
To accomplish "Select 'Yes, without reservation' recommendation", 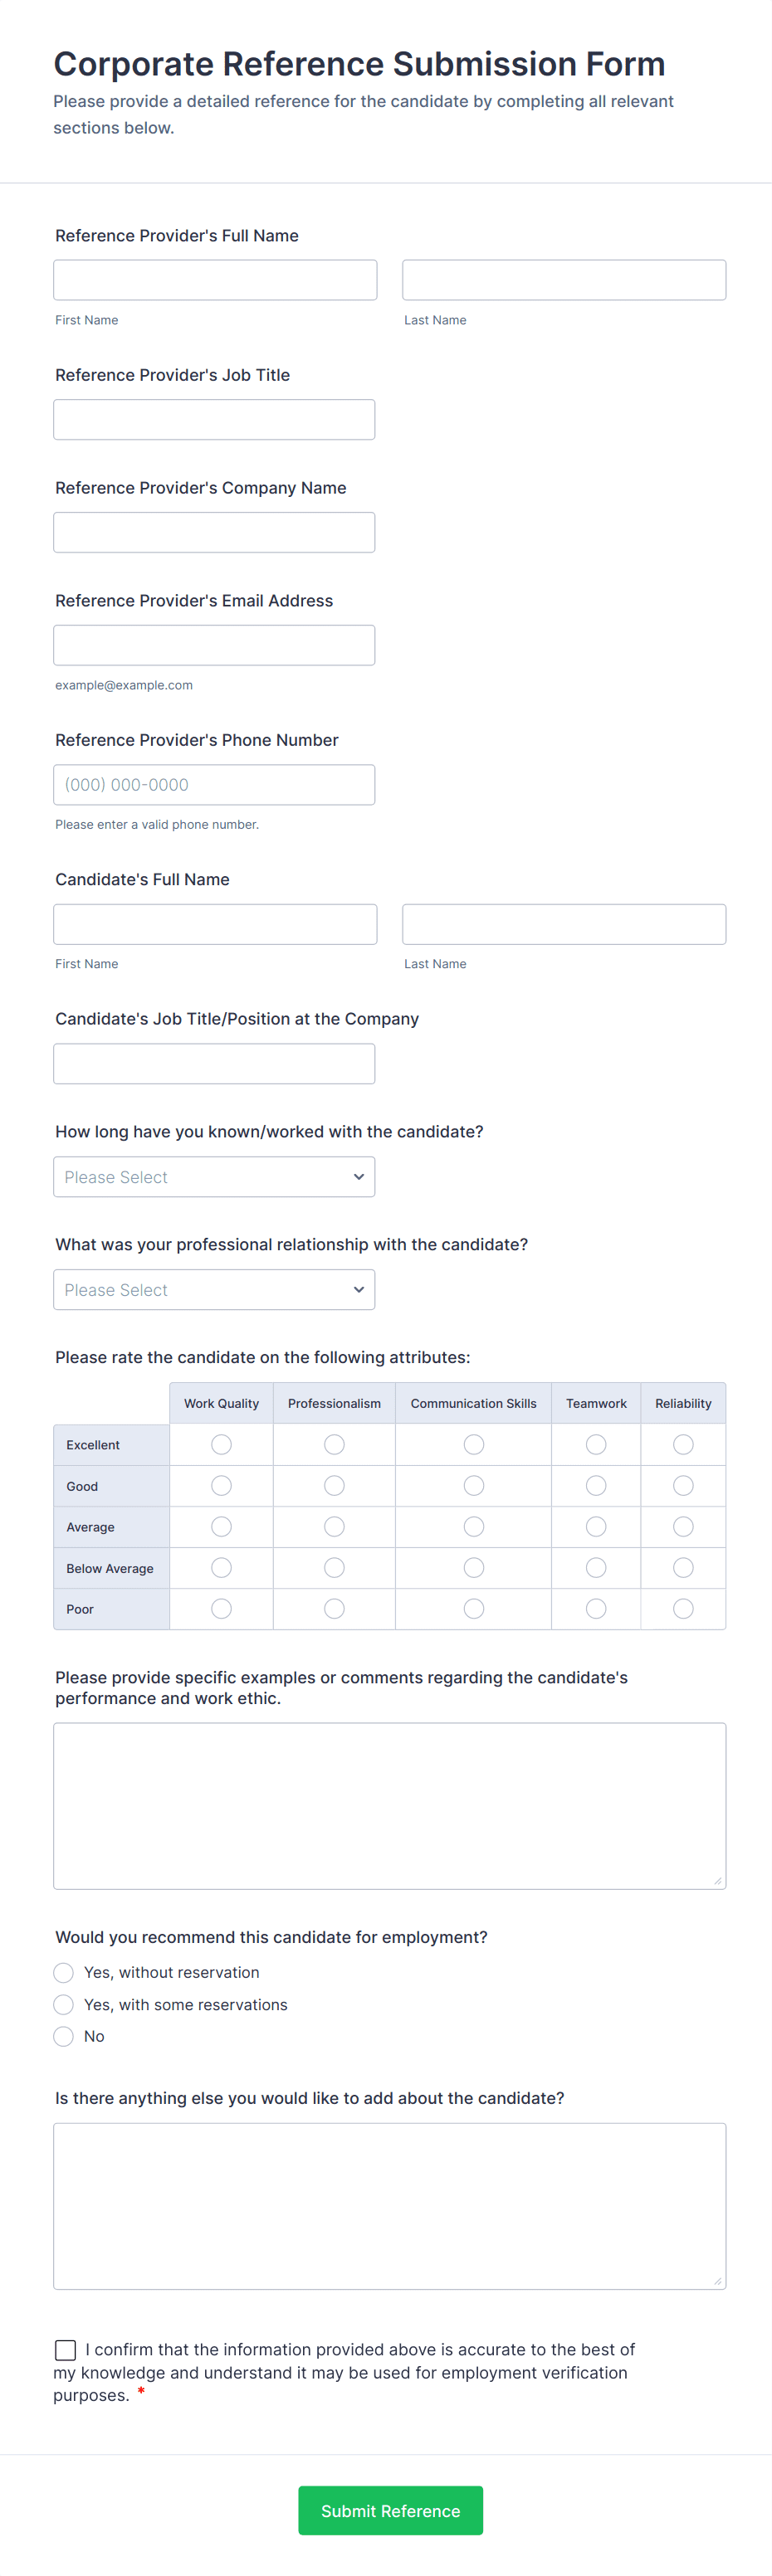I will tap(64, 1973).
